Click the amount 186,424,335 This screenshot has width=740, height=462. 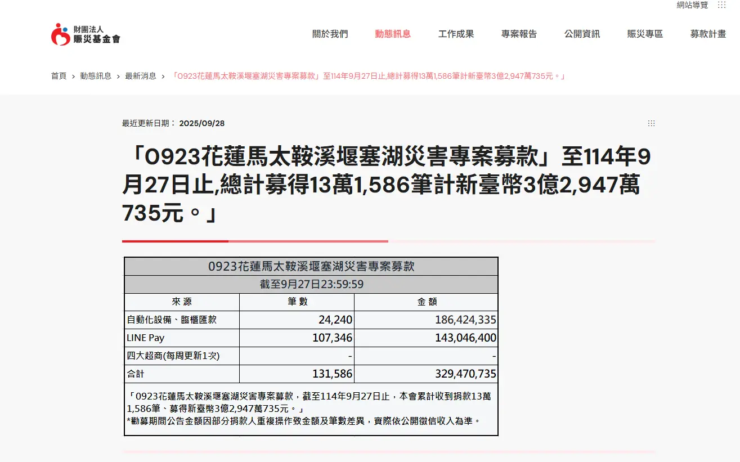coord(465,320)
